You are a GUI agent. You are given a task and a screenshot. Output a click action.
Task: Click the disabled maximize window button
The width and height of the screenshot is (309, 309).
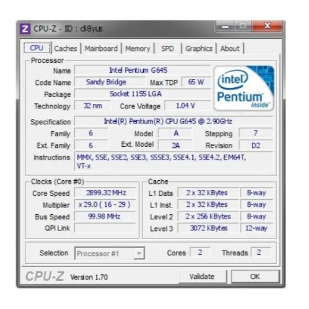pyautogui.click(x=243, y=27)
